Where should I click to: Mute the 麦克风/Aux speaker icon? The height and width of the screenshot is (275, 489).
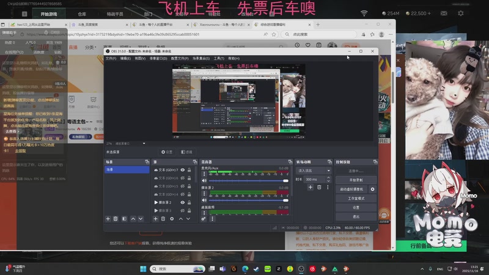204,180
